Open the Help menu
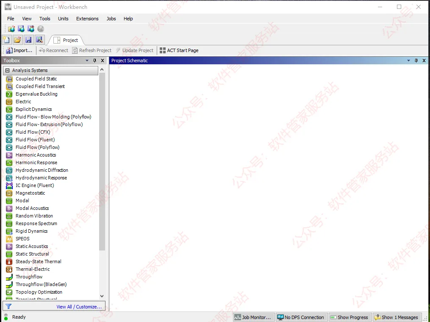 point(128,19)
